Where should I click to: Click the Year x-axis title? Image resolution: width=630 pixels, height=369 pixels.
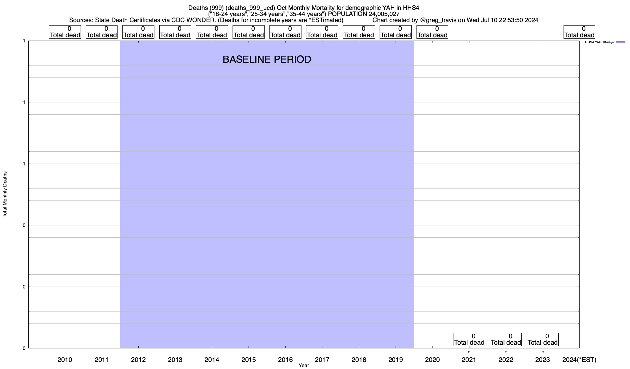coord(304,366)
